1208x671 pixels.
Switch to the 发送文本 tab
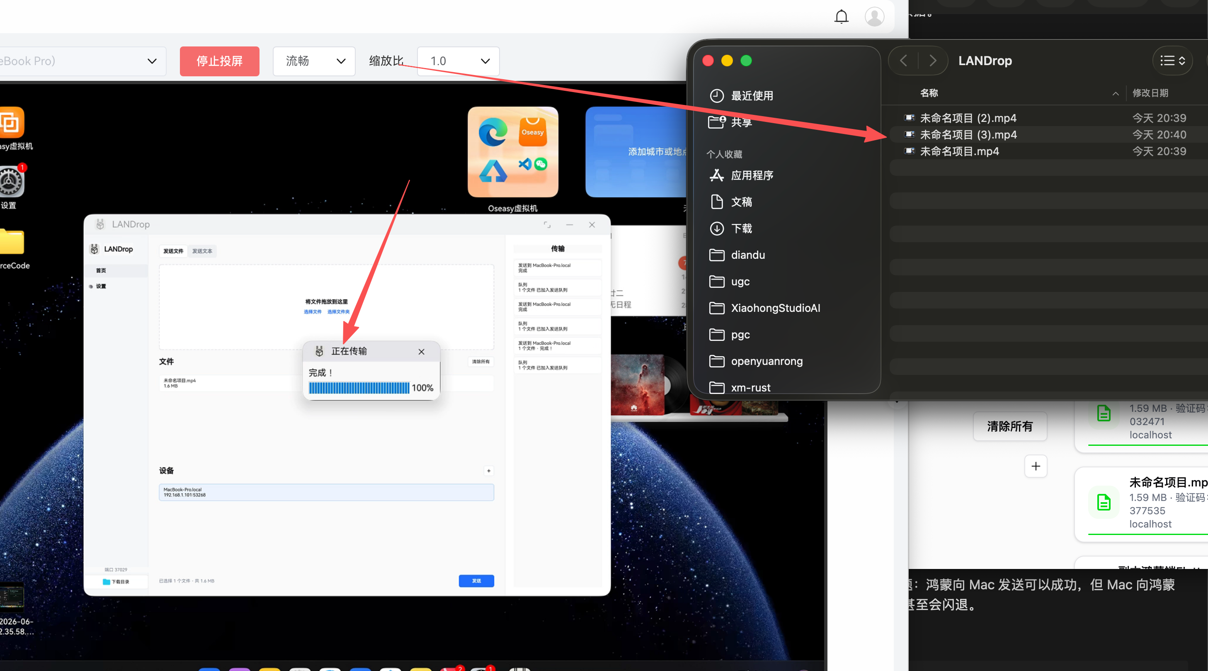[x=202, y=251]
